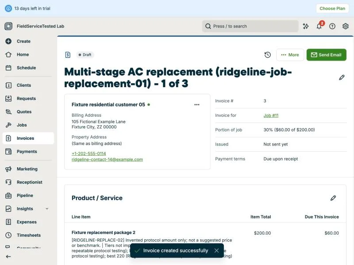Open the Expenses icon in sidebar
354x265 pixels.
click(x=8, y=222)
